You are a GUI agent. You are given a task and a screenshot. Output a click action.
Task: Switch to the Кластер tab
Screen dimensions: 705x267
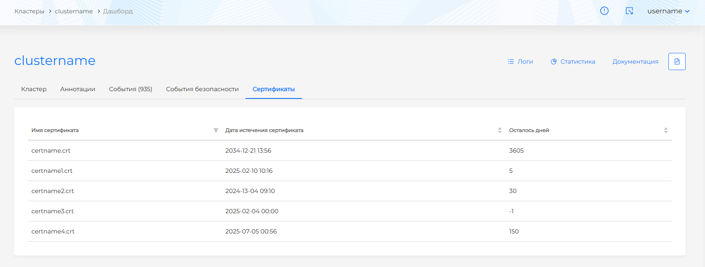34,89
